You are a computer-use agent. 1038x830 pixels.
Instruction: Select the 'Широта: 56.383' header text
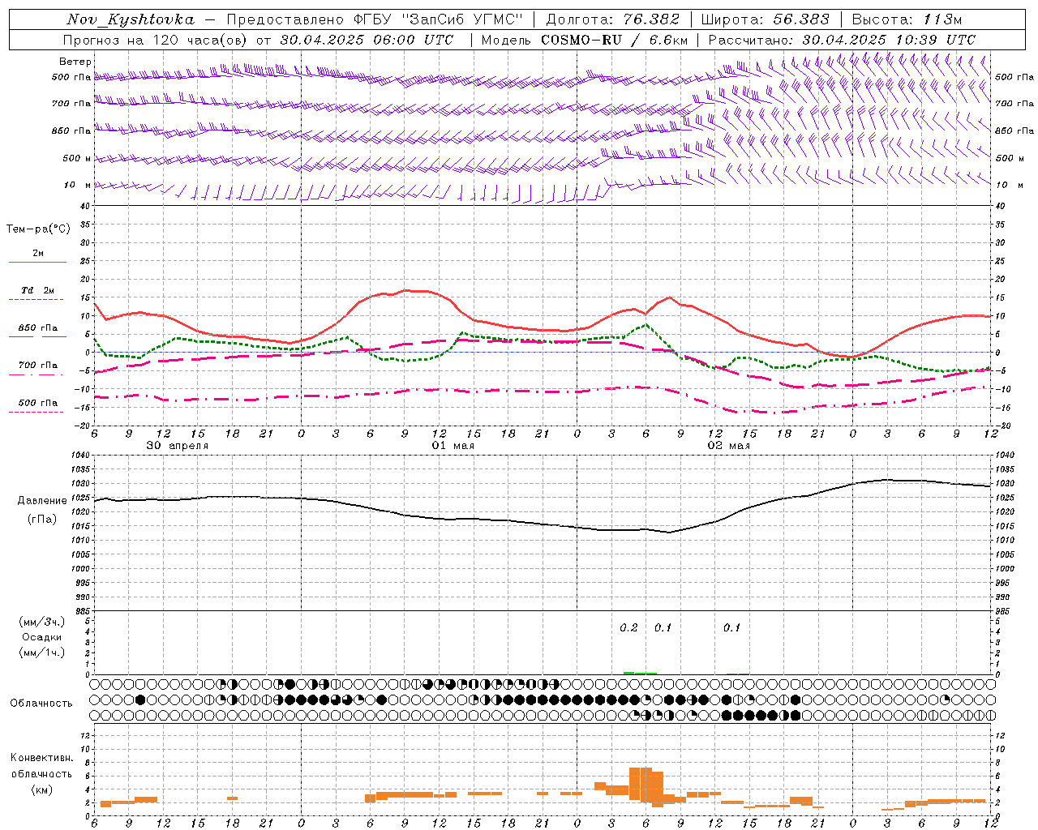tap(766, 19)
